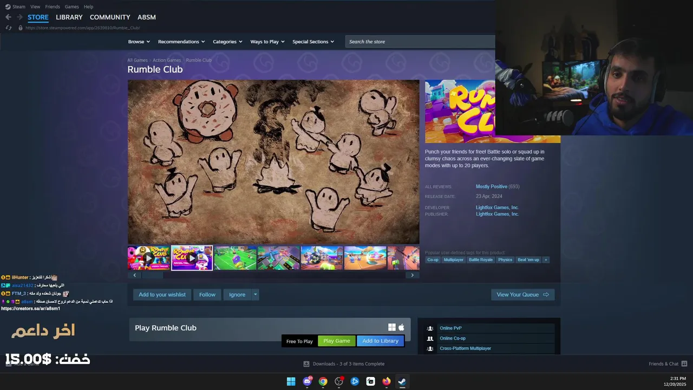The image size is (693, 390).
Task: Select the Beat 'em up tag
Action: click(528, 260)
